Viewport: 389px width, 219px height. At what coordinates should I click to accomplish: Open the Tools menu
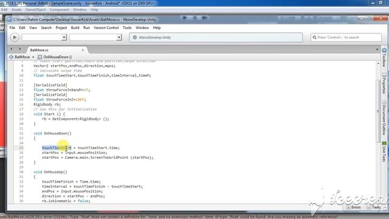(127, 28)
